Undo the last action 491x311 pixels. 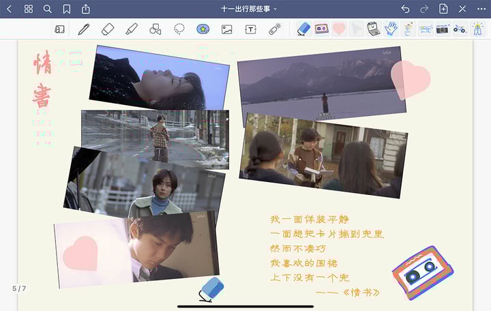(x=405, y=9)
